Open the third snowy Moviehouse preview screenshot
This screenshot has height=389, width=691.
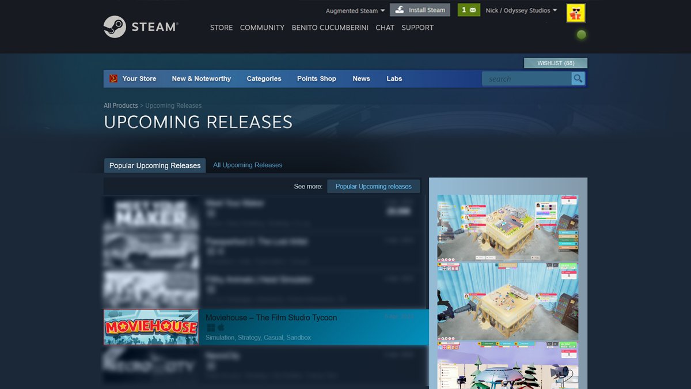click(x=507, y=364)
